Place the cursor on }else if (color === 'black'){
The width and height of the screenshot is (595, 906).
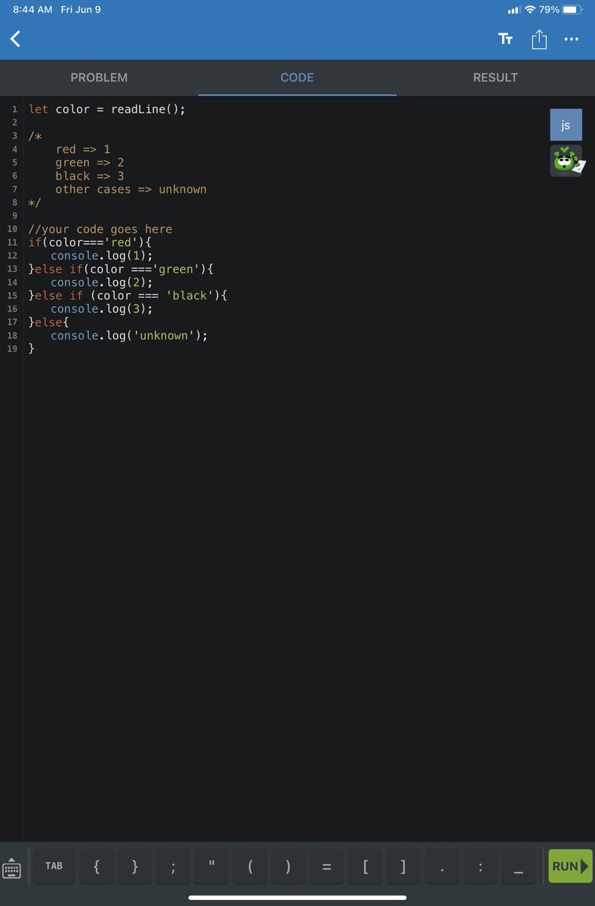128,295
